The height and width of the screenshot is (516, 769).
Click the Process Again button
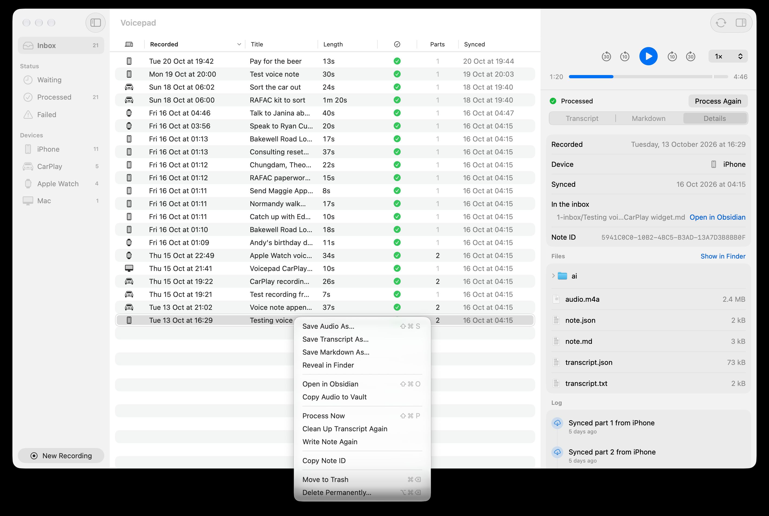pyautogui.click(x=718, y=101)
